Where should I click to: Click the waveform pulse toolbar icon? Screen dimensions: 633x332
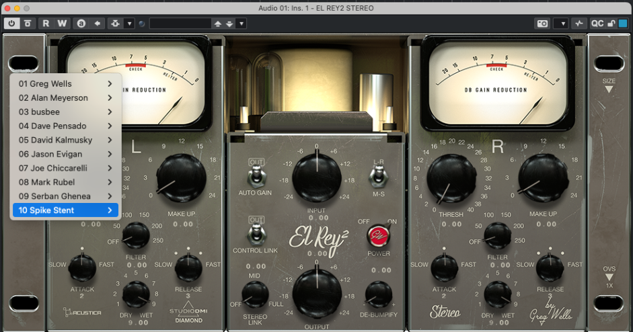click(579, 24)
